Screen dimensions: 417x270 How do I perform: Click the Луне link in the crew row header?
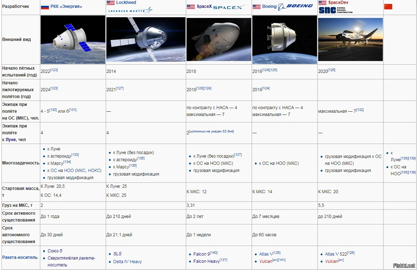pos(10,140)
